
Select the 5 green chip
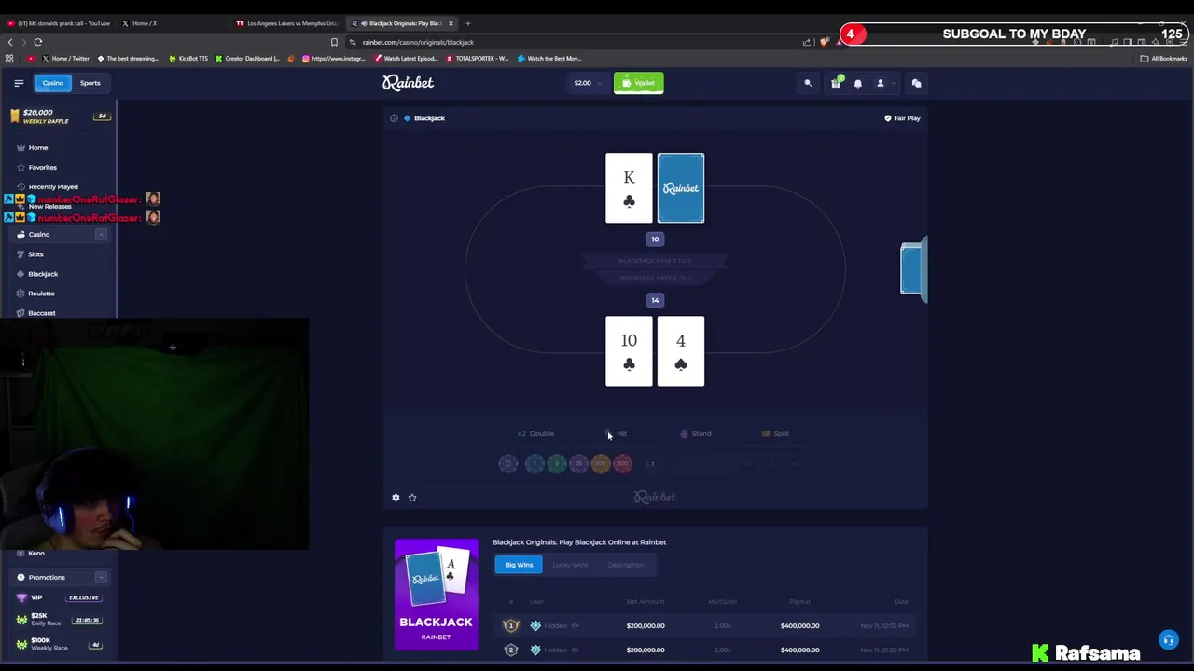pyautogui.click(x=557, y=463)
